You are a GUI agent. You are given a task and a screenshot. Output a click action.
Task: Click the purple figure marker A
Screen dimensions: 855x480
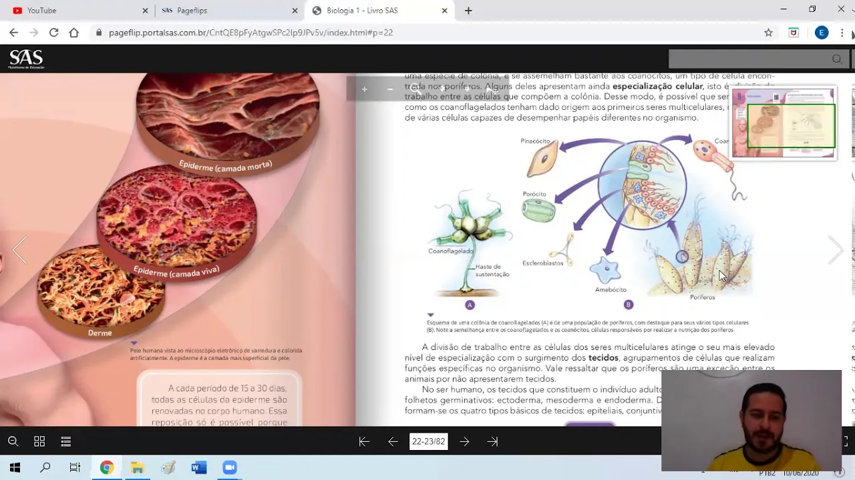(x=470, y=305)
